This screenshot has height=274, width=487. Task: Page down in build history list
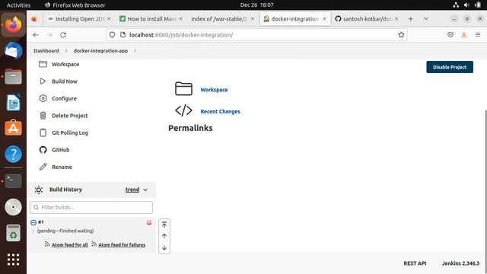164,247
